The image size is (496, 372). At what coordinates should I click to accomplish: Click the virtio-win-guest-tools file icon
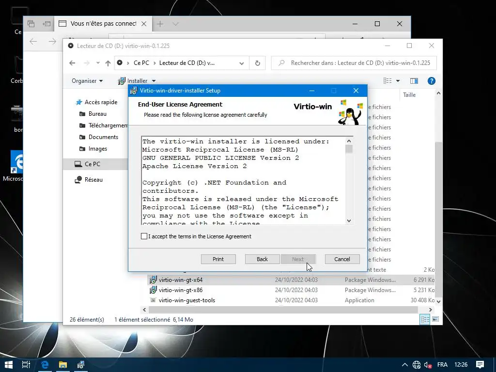153,300
